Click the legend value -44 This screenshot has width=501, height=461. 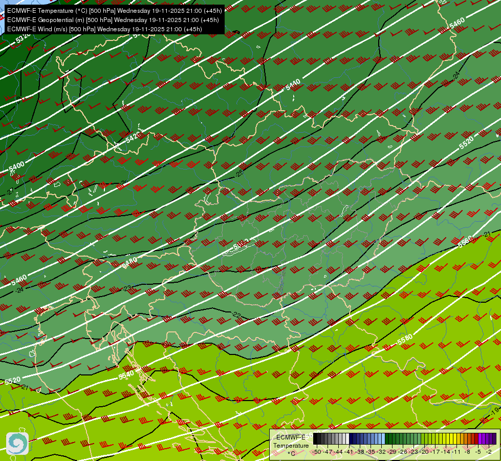[x=338, y=452]
